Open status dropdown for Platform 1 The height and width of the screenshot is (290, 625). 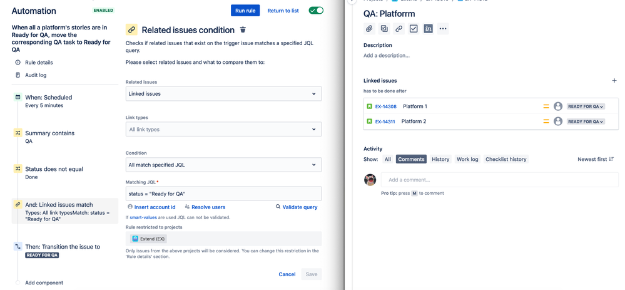pyautogui.click(x=586, y=106)
